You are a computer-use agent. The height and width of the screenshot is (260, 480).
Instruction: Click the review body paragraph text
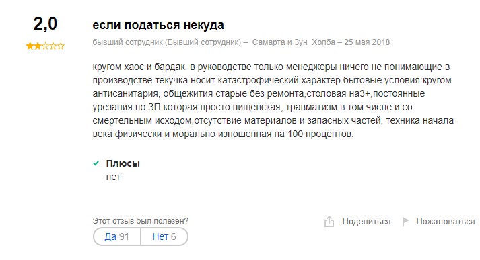[x=273, y=100]
